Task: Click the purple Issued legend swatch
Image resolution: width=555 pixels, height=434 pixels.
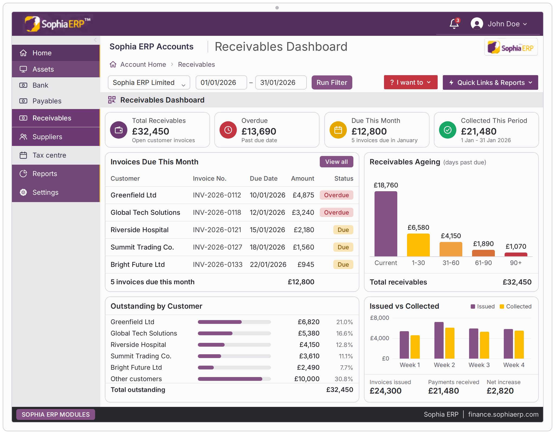Action: pyautogui.click(x=473, y=307)
